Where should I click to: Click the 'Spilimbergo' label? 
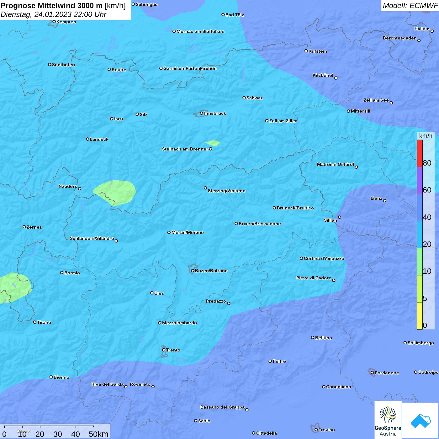point(421,343)
